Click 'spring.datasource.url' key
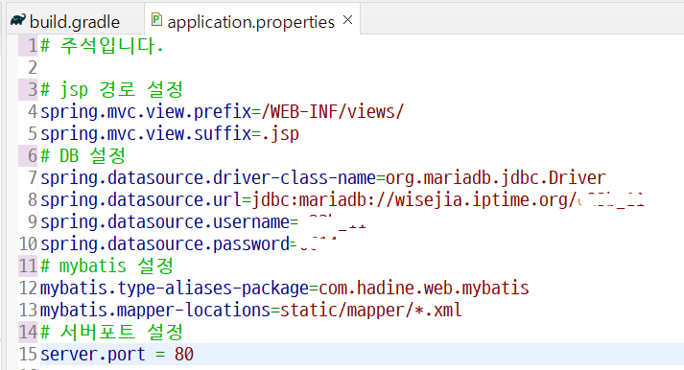The width and height of the screenshot is (684, 370). pyautogui.click(x=141, y=200)
